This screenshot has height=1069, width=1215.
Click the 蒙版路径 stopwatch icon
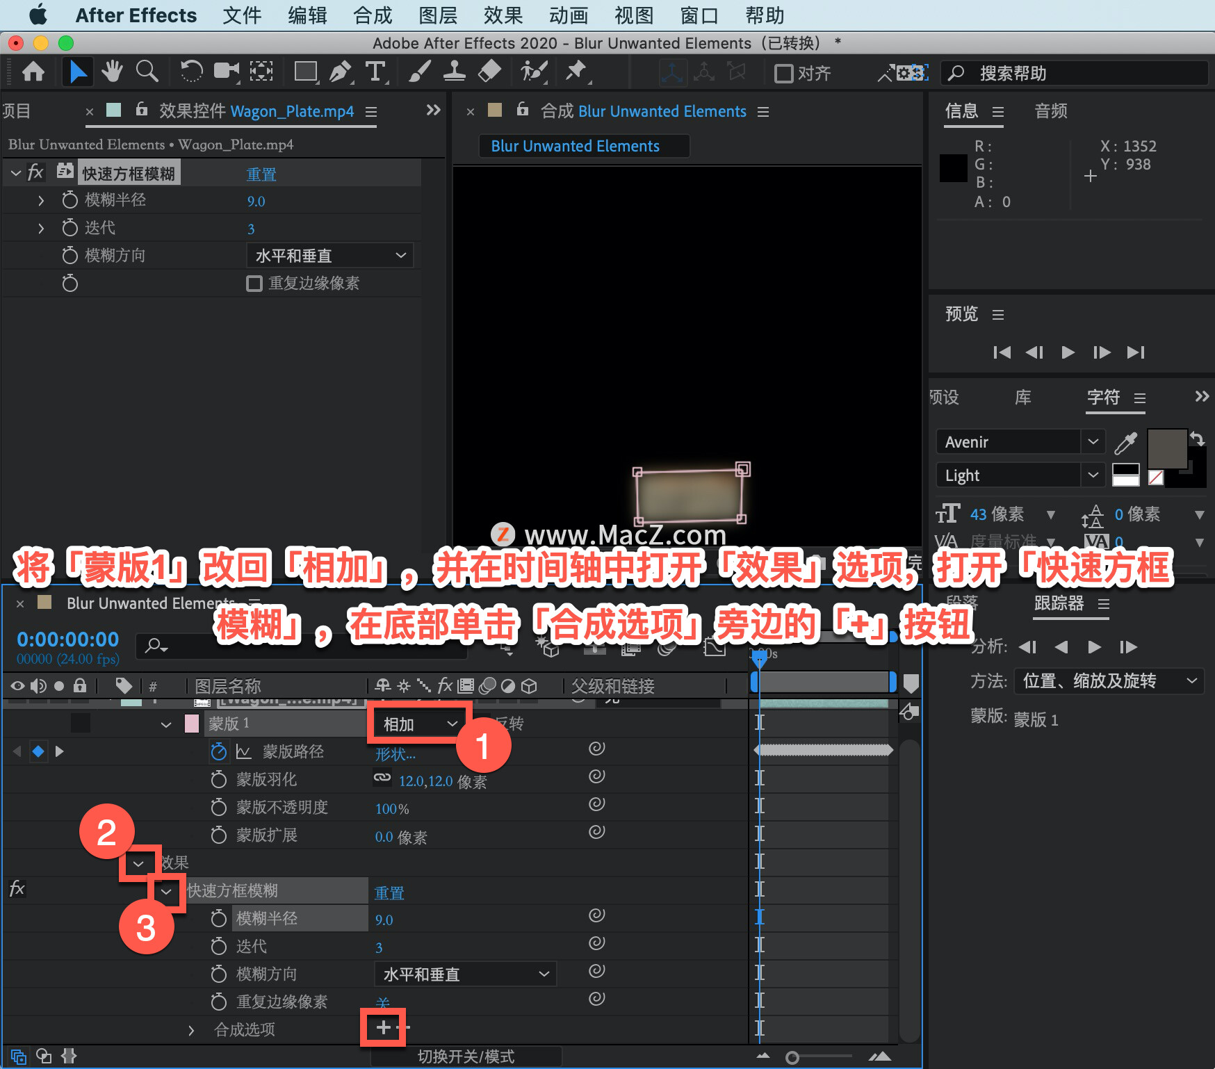coord(219,751)
